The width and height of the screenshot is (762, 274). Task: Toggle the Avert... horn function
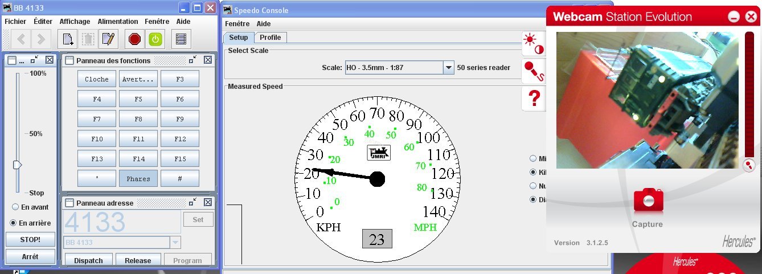click(x=138, y=79)
